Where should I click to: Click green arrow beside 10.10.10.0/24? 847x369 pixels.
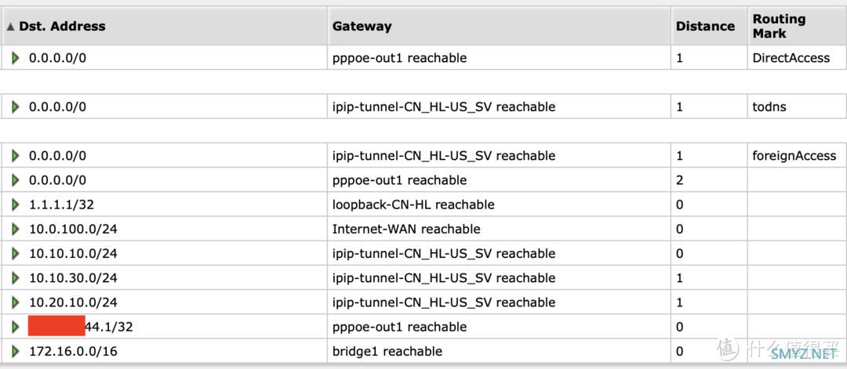16,254
